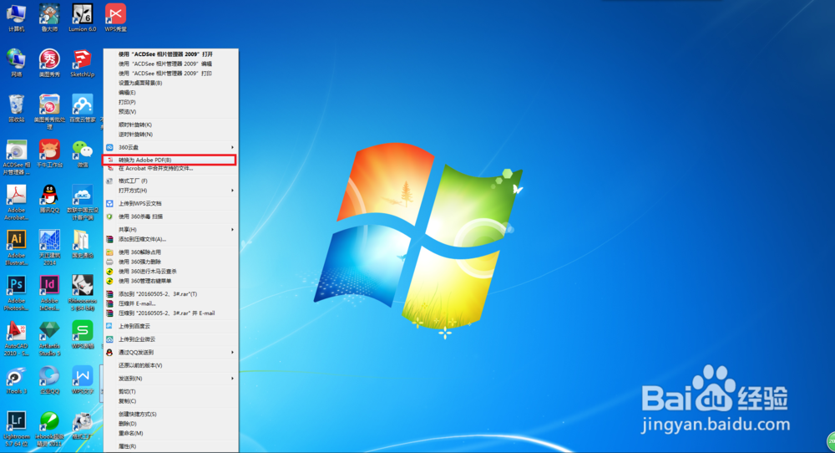The width and height of the screenshot is (835, 453).
Task: Click 删除(D) in context menu
Action: pyautogui.click(x=170, y=424)
